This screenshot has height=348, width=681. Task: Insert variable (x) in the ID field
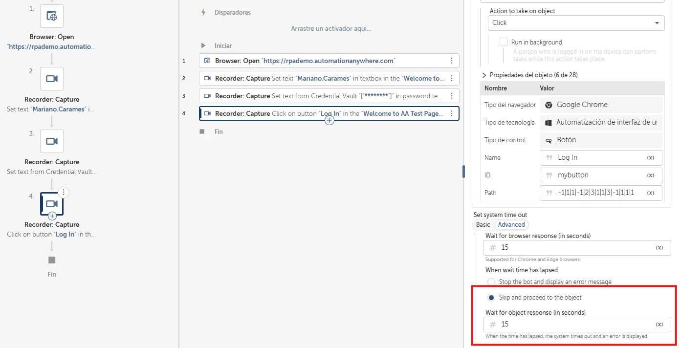[651, 175]
